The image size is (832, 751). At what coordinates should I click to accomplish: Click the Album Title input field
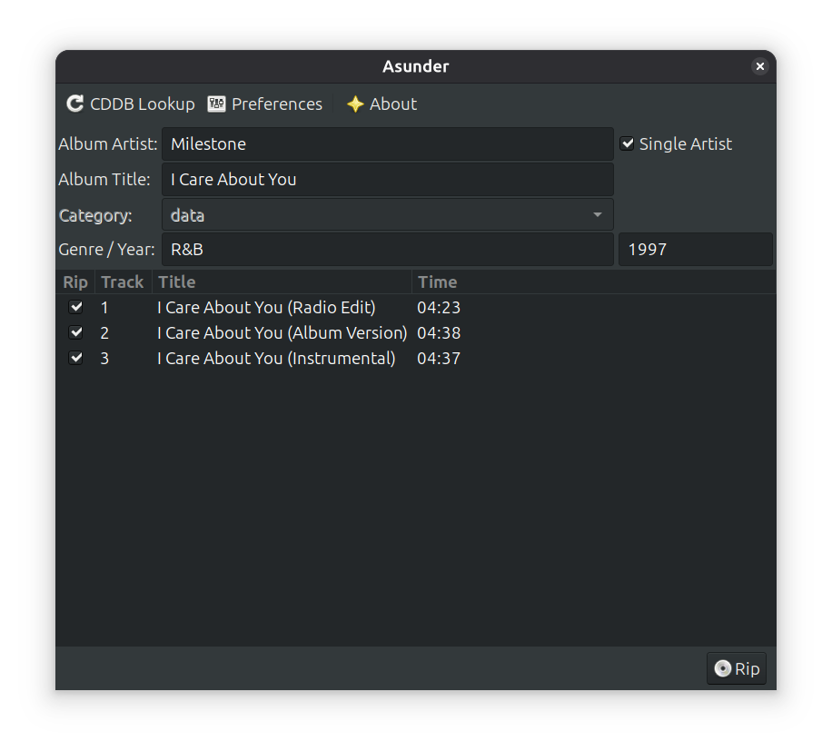388,179
